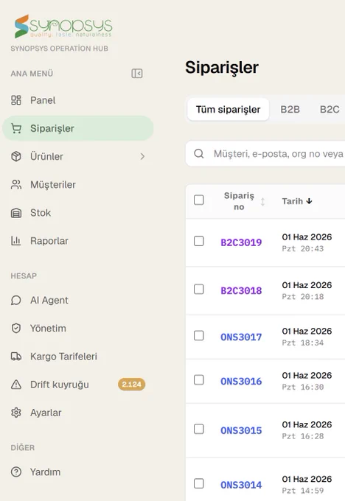Click the Drift kuyruğu warning triangle icon
Image resolution: width=345 pixels, height=501 pixels.
(16, 385)
